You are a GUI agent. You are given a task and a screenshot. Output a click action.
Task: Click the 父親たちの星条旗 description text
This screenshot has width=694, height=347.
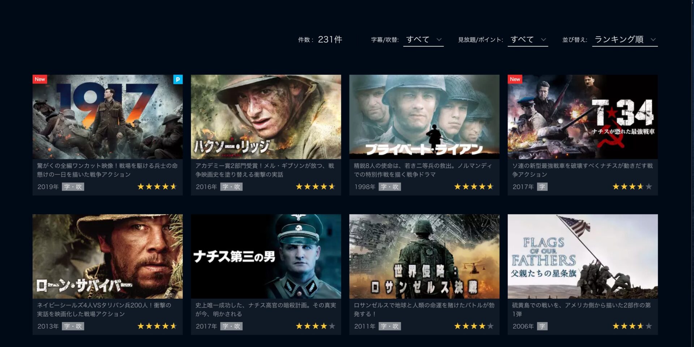click(581, 309)
